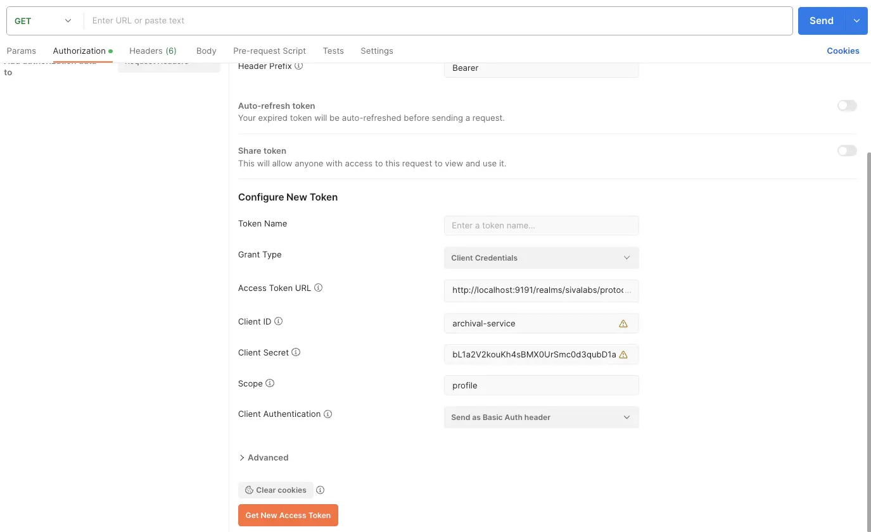The height and width of the screenshot is (532, 871).
Task: Open the GET method dropdown
Action: point(43,21)
